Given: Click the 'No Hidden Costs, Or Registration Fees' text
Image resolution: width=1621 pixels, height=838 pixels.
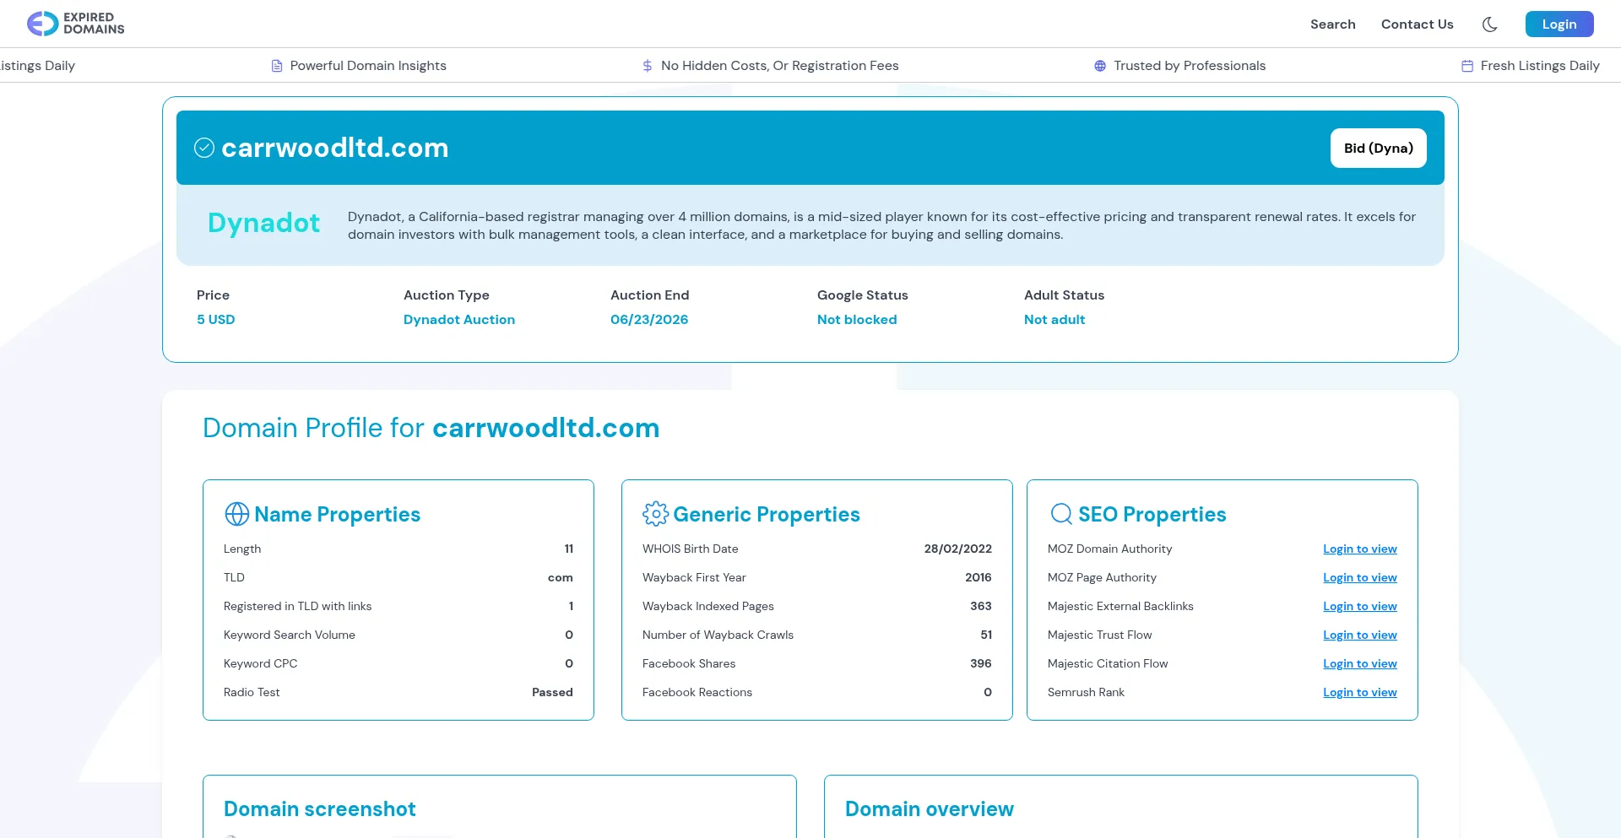Looking at the screenshot, I should [780, 66].
